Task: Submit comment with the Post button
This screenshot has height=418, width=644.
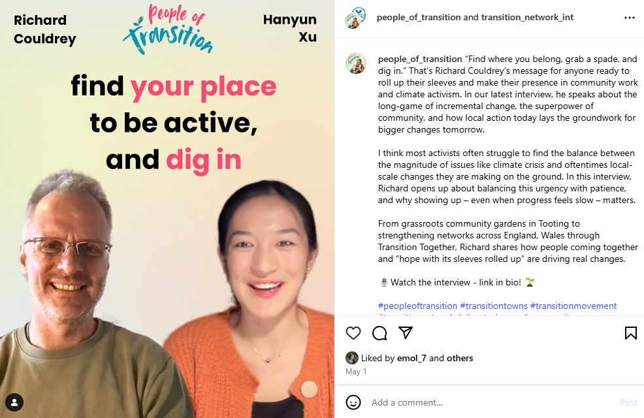Action: (628, 402)
